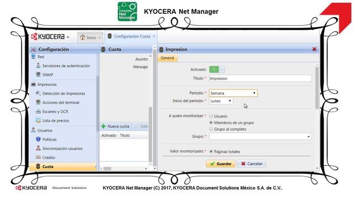Click the Impresion panel header icon
Screen dimensions: 353x198
coord(161,50)
